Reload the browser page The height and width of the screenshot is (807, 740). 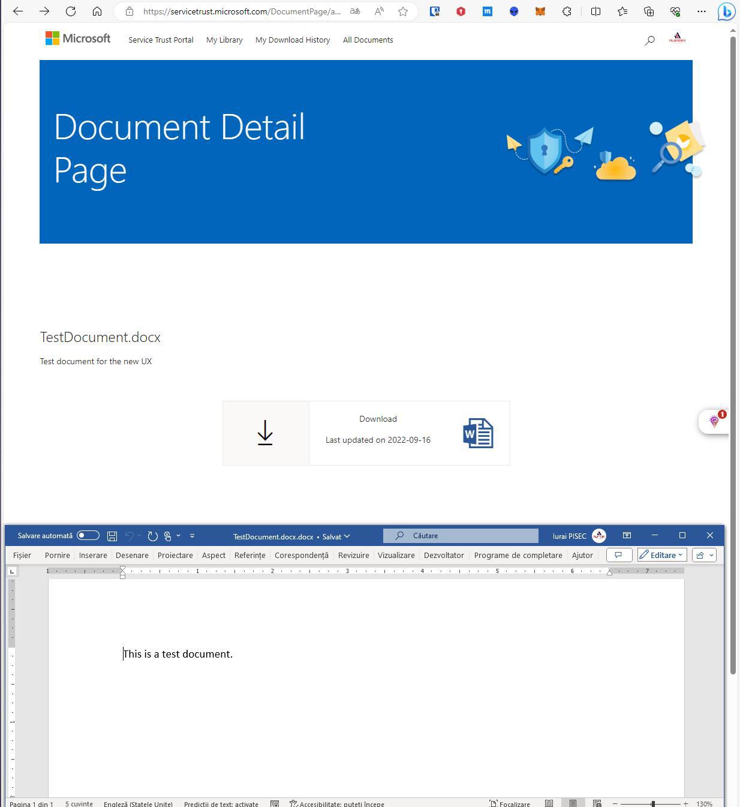tap(71, 11)
